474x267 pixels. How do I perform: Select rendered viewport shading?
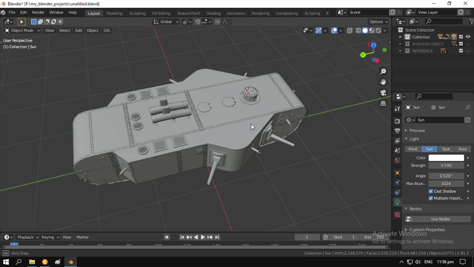coord(378,30)
